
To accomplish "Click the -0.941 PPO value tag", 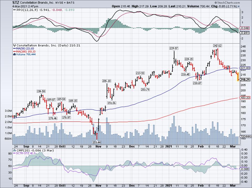I will (245, 33).
